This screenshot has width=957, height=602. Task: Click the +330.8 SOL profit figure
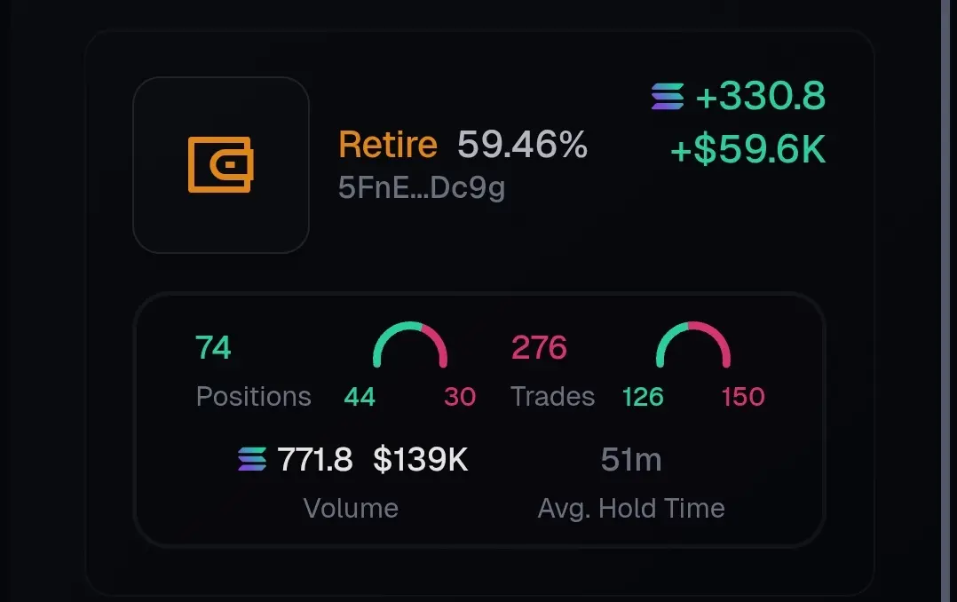tap(761, 96)
